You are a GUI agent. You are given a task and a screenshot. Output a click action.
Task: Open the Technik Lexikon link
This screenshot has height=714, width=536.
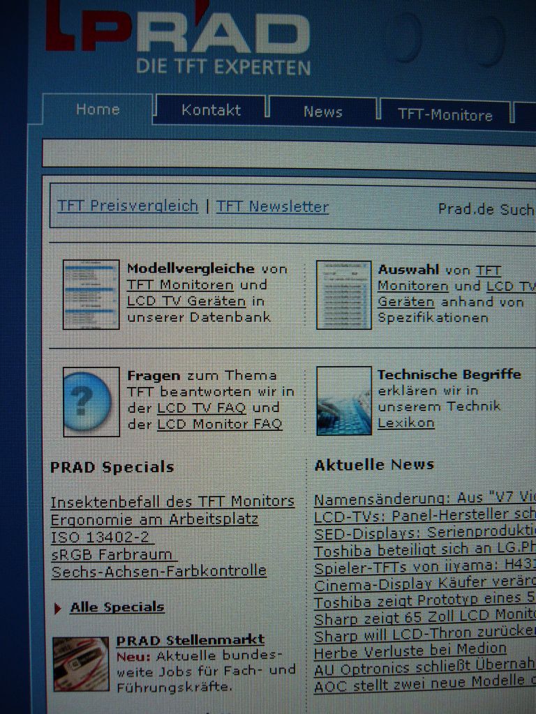pos(406,423)
